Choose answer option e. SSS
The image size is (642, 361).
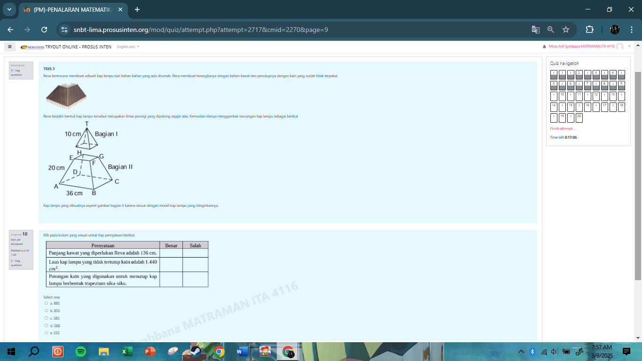[x=46, y=333]
